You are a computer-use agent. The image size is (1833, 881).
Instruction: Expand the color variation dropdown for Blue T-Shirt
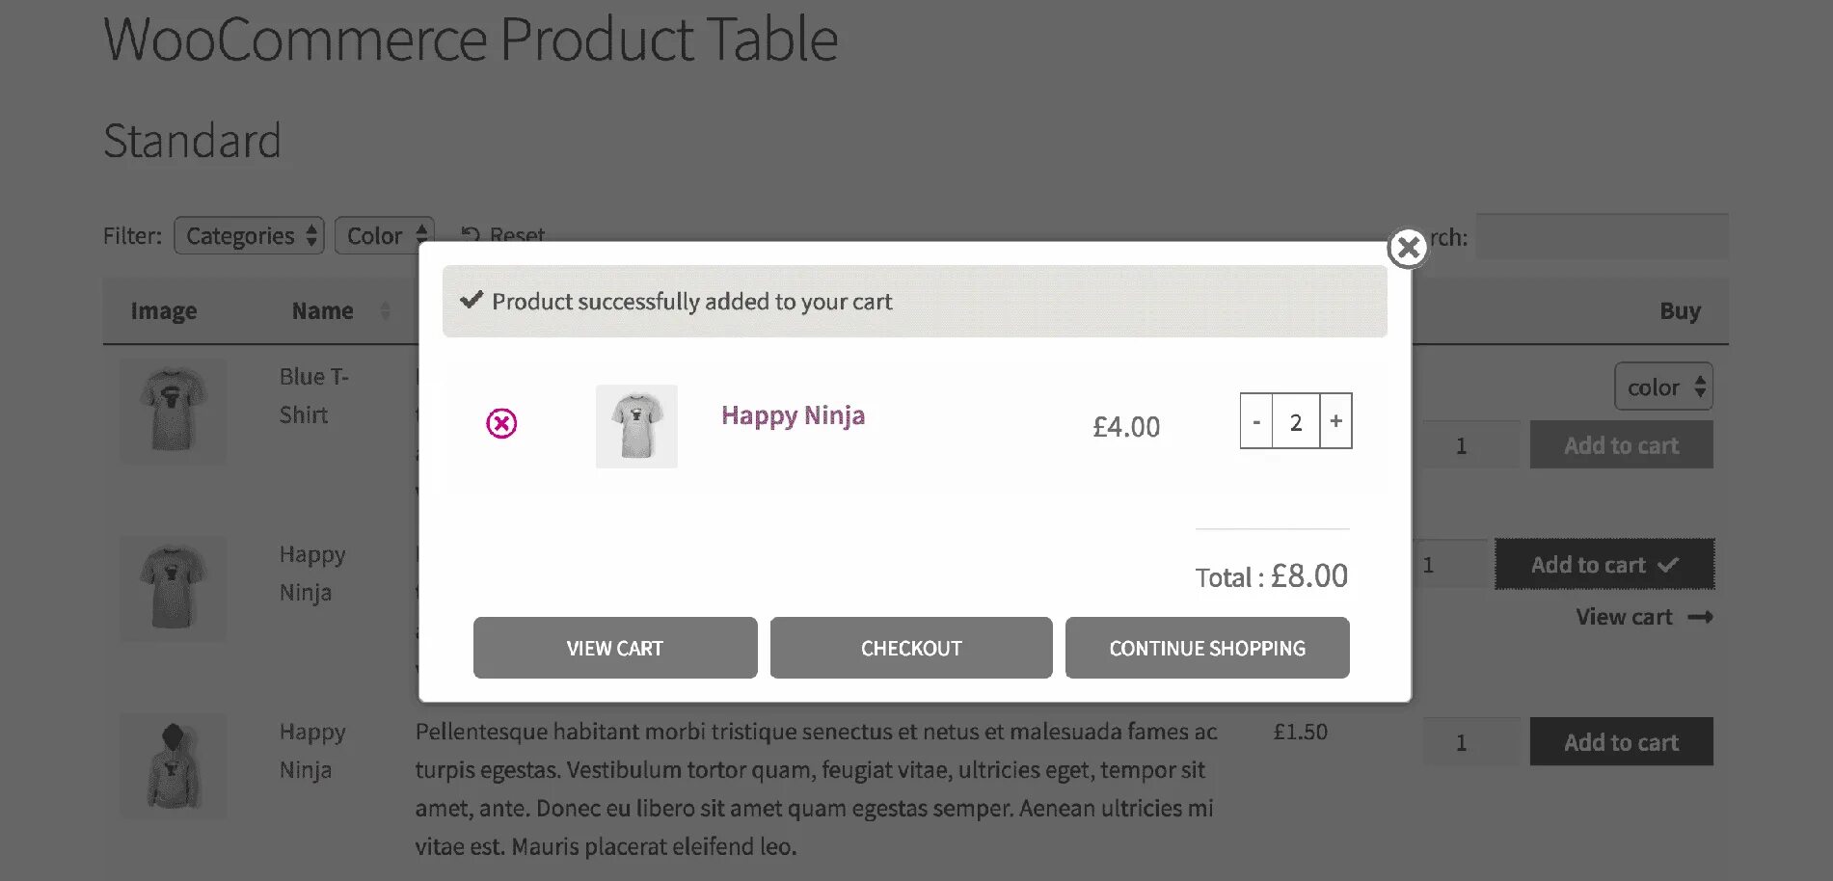(1663, 387)
